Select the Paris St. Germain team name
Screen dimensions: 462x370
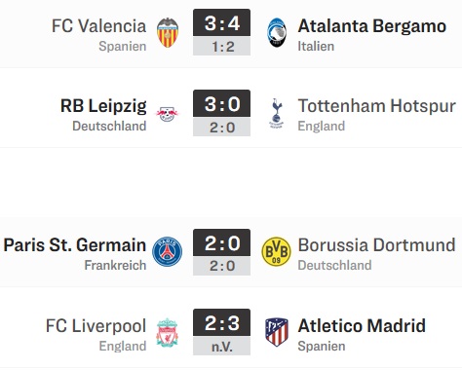(x=75, y=245)
